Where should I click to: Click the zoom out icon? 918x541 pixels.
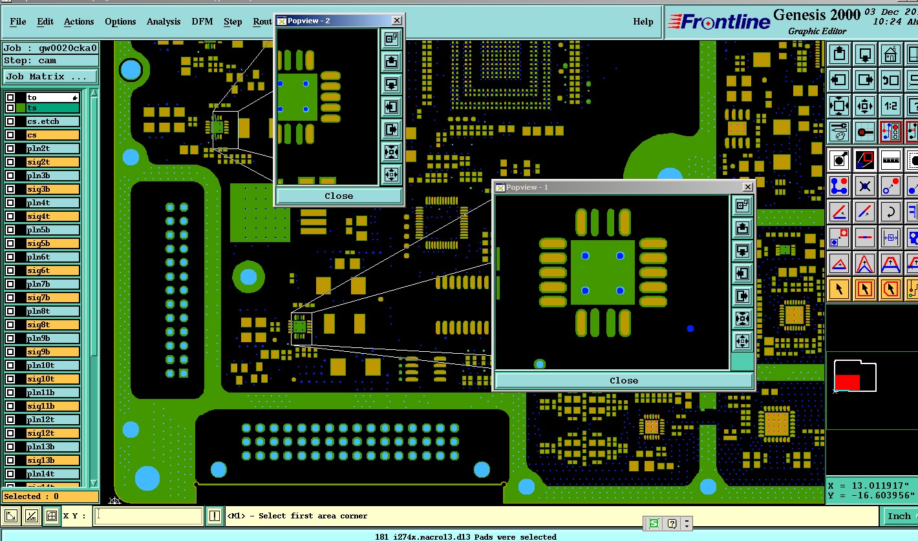866,106
